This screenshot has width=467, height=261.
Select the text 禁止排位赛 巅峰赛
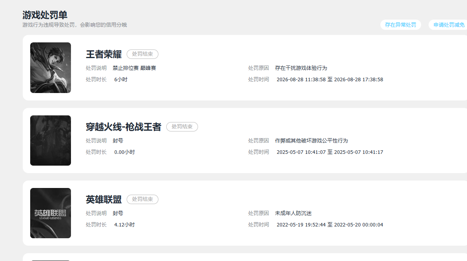(134, 68)
